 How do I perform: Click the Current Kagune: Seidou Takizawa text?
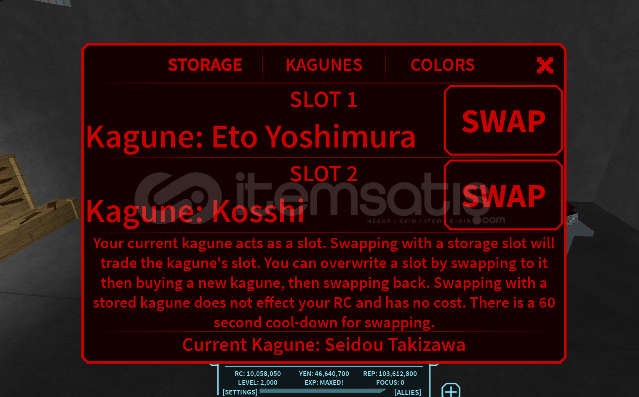click(x=324, y=345)
